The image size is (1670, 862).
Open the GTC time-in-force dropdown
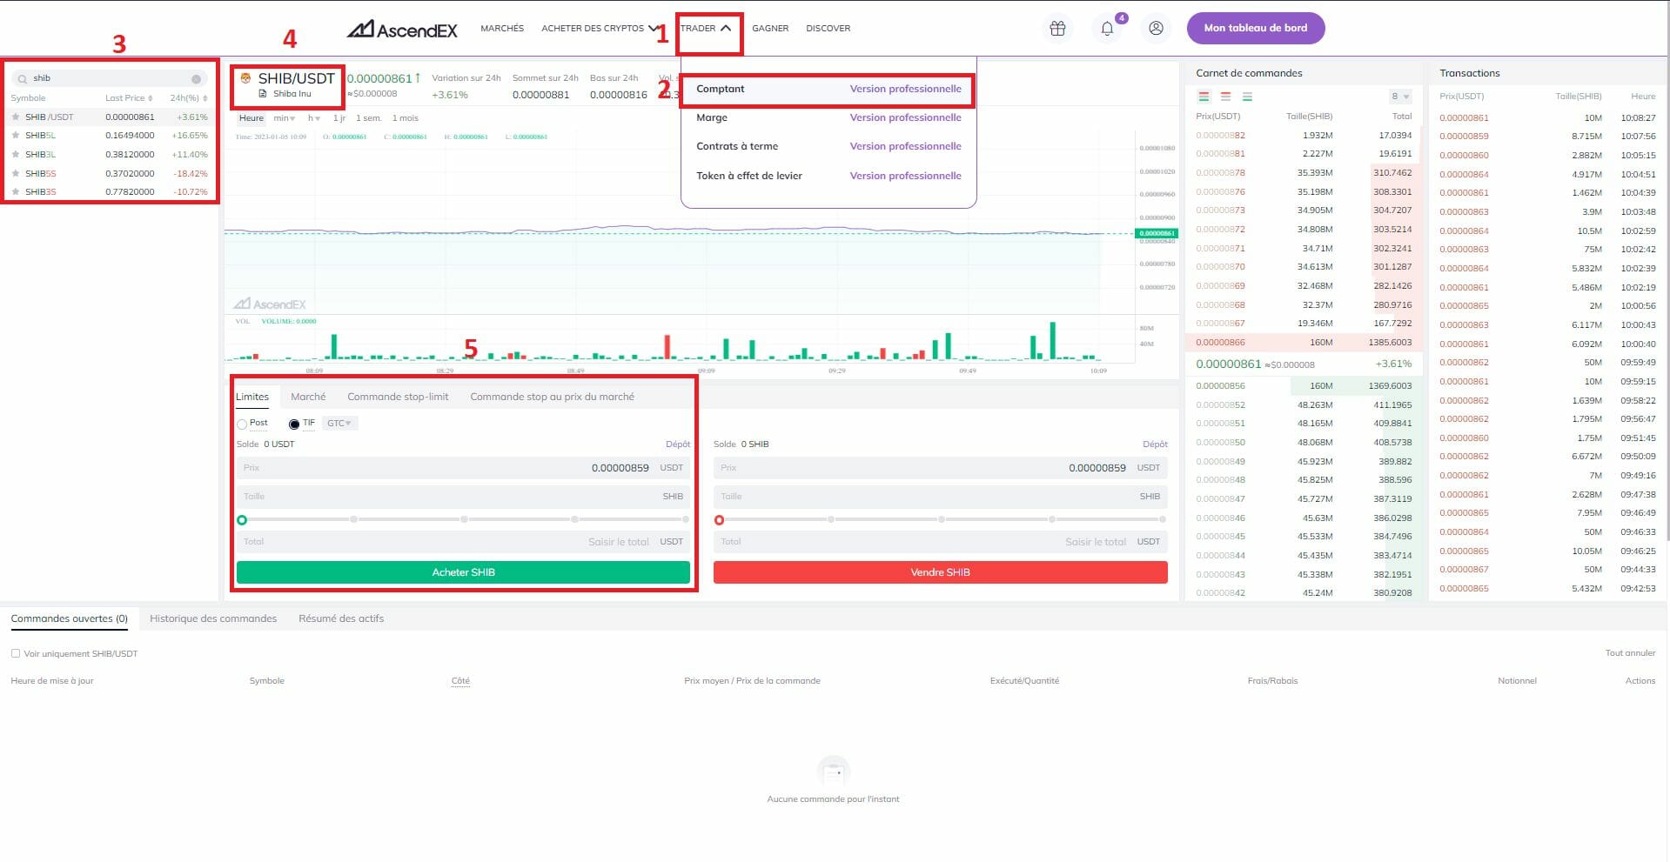pyautogui.click(x=339, y=424)
